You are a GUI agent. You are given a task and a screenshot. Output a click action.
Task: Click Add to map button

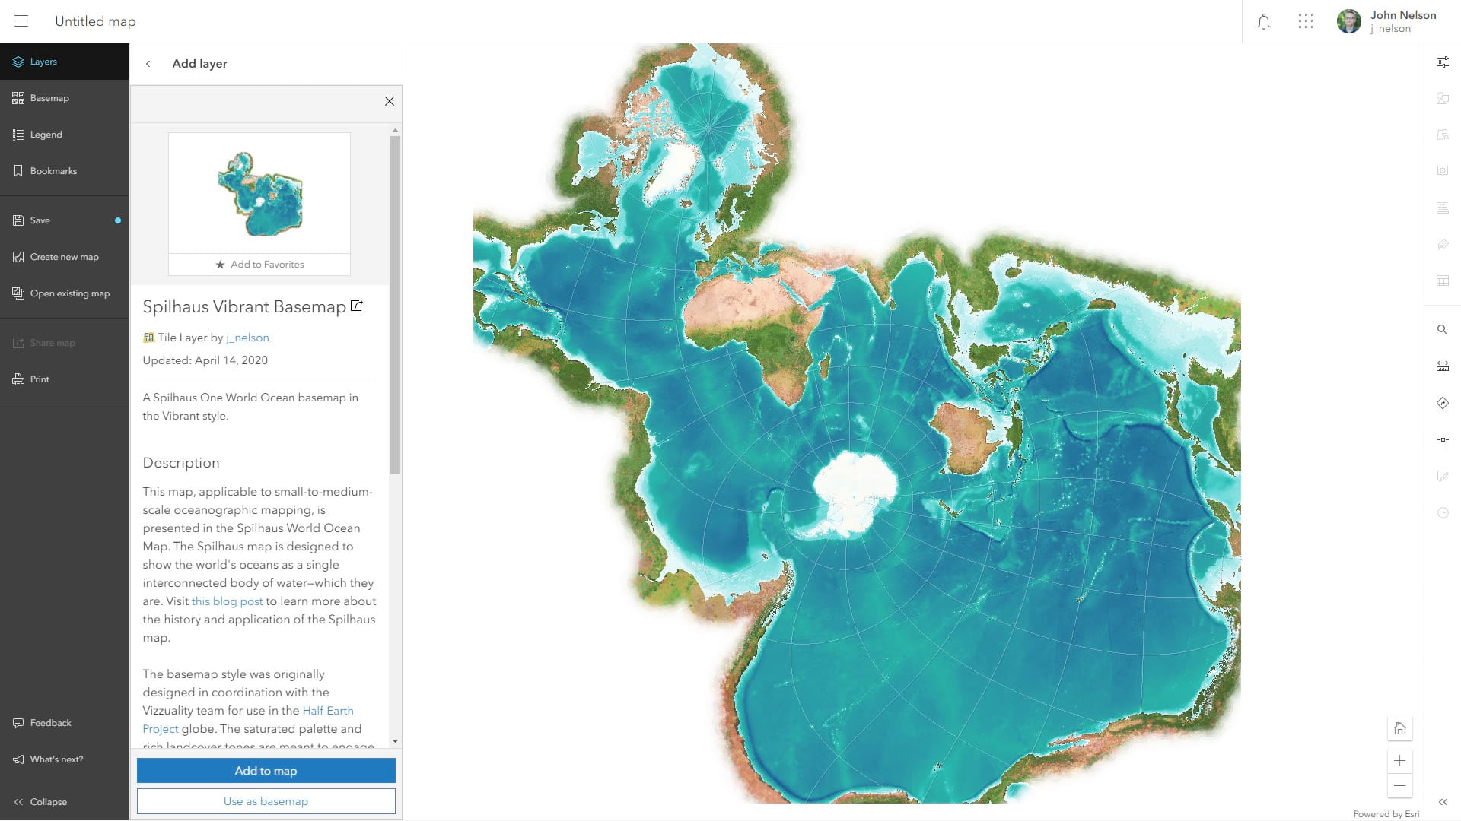click(x=266, y=771)
